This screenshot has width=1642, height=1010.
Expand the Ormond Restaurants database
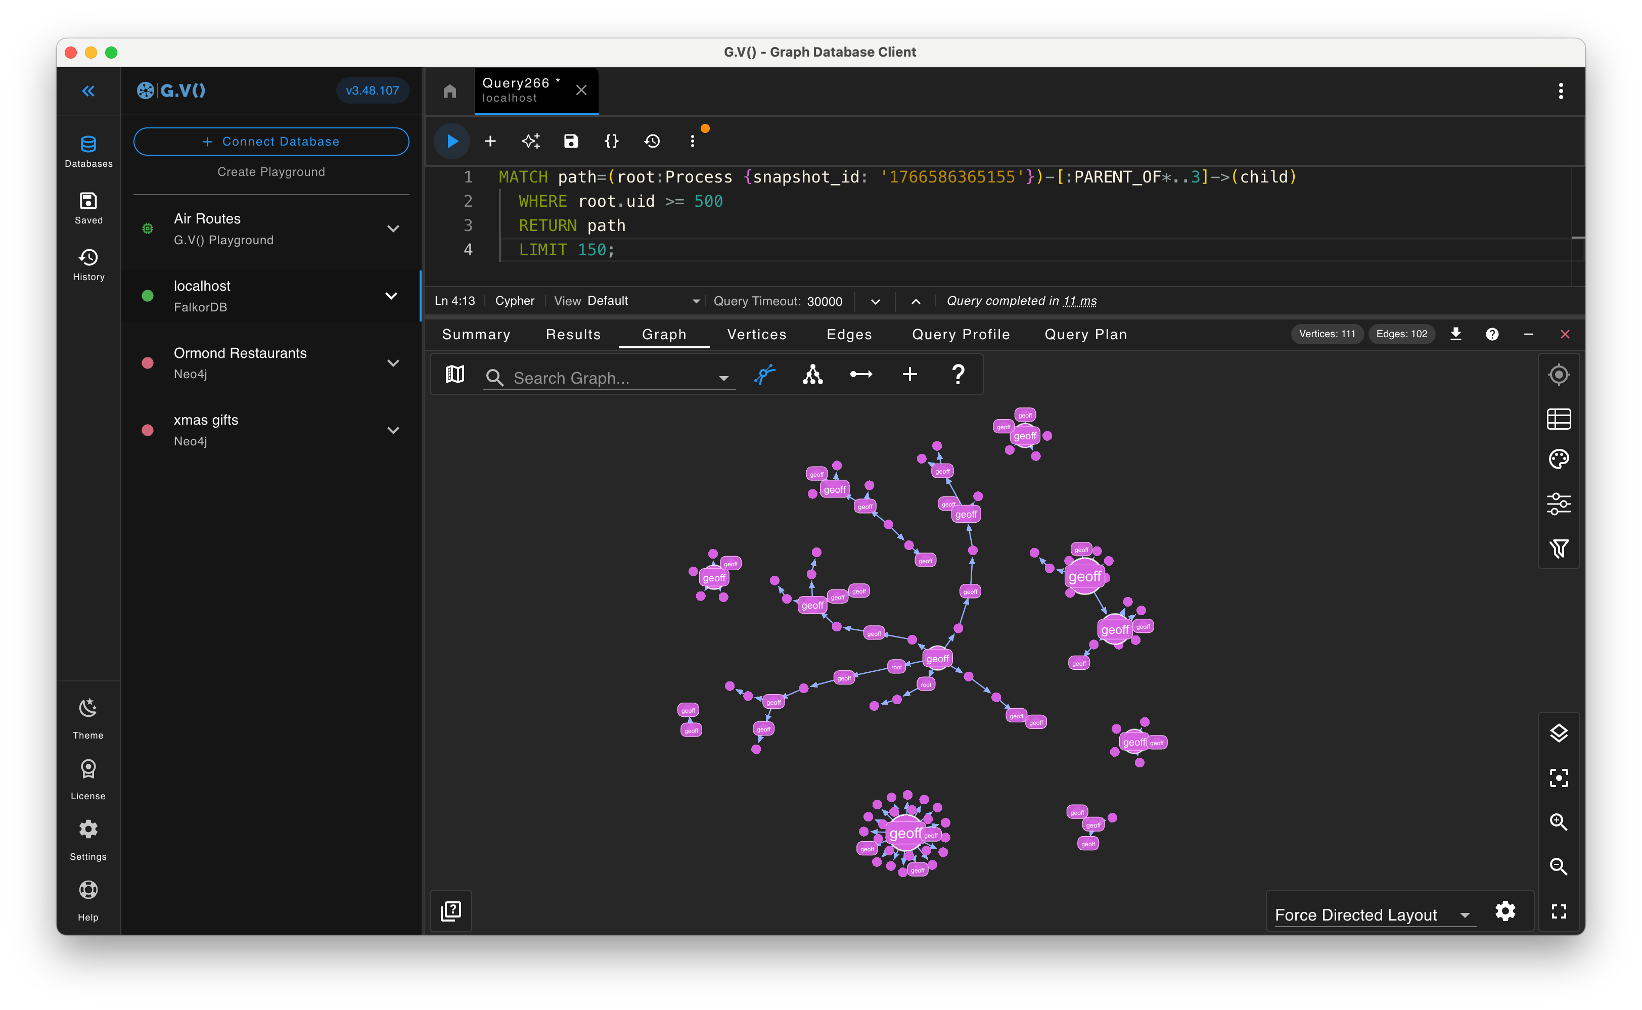click(393, 363)
